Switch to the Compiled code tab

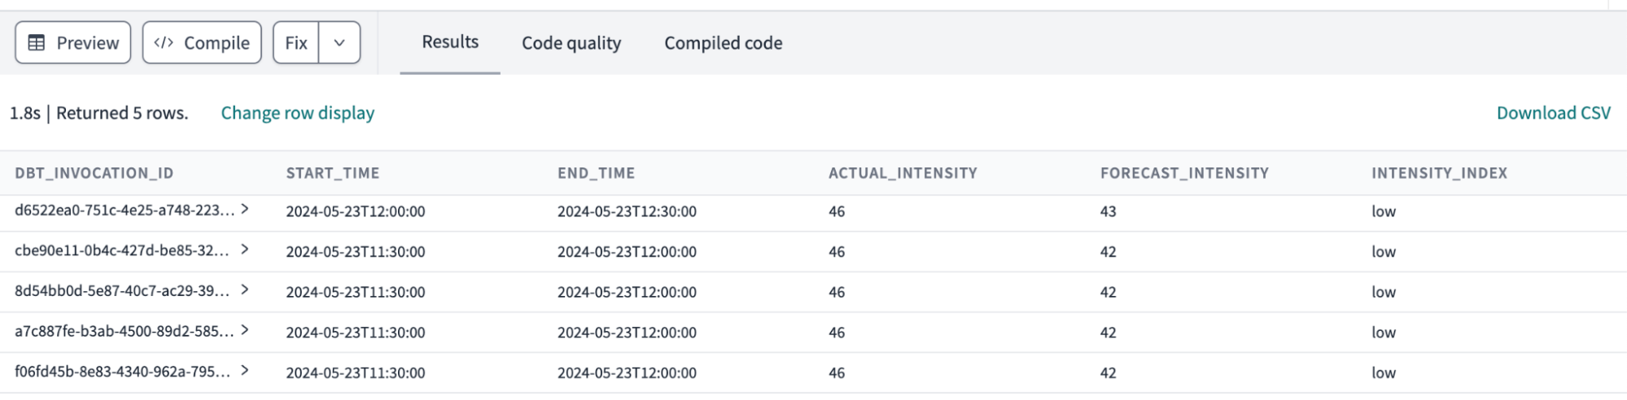click(723, 43)
